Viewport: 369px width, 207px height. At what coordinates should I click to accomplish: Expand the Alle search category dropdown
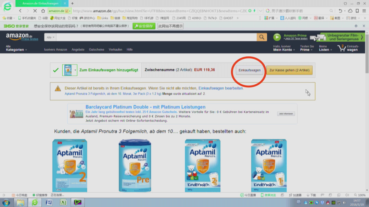[50, 37]
